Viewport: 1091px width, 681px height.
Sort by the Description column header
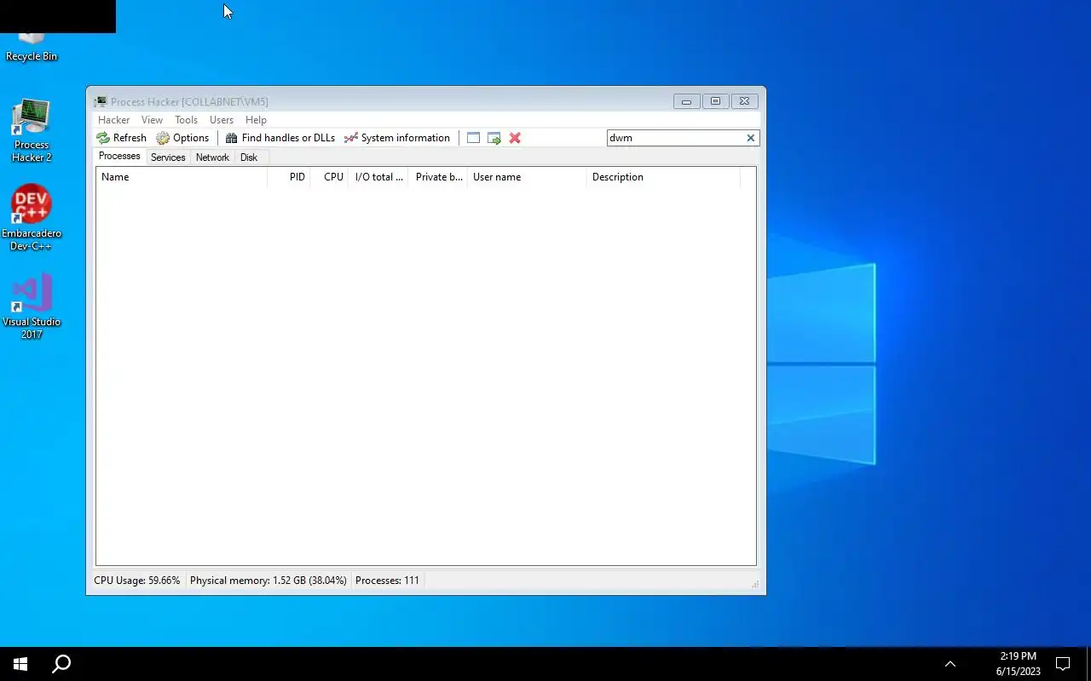click(x=664, y=177)
